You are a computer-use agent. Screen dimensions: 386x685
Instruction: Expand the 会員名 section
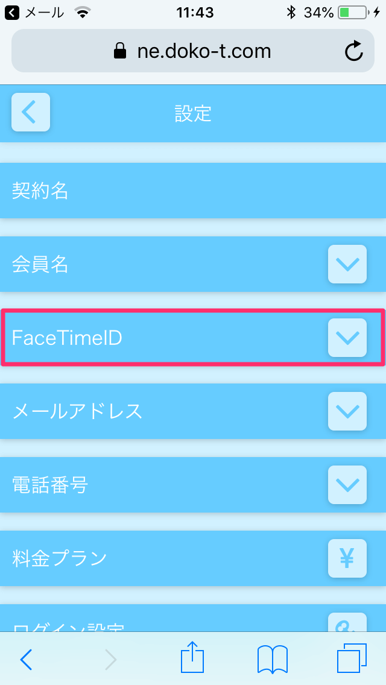point(347,264)
